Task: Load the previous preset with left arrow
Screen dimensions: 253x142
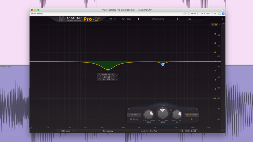Action: [138, 19]
